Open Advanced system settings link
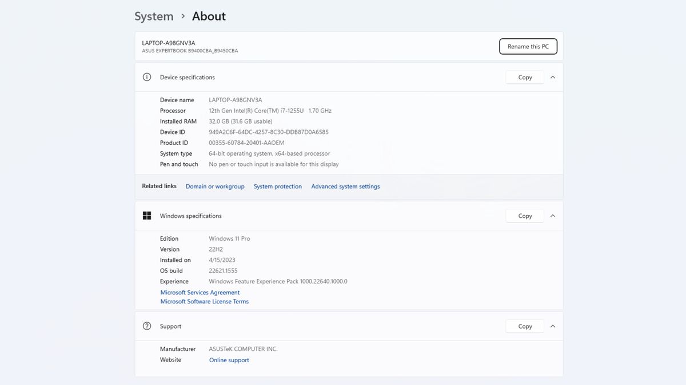686x385 pixels. pos(345,187)
